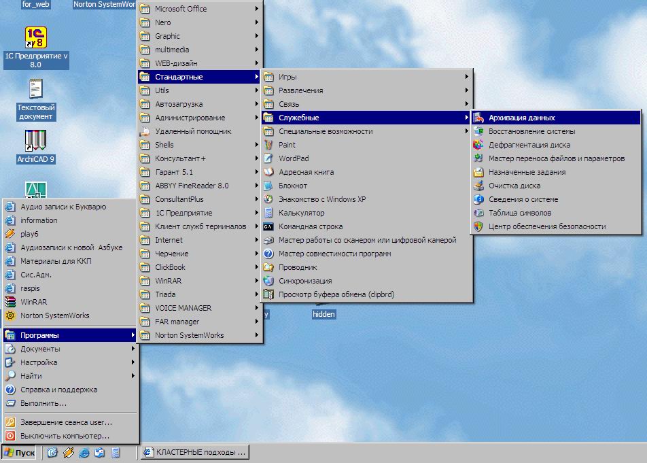647x463 pixels.
Task: Click the Восстановление системы icon
Action: pyautogui.click(x=478, y=131)
